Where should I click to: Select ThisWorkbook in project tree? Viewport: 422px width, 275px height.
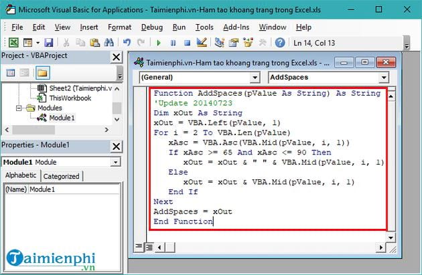pyautogui.click(x=70, y=98)
